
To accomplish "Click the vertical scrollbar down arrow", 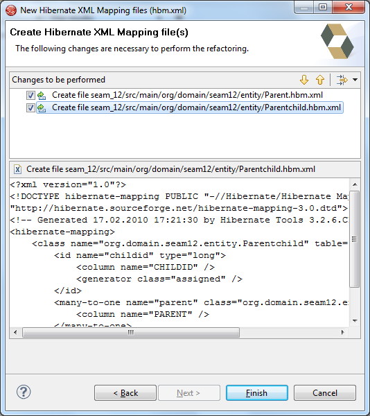I will (355, 321).
